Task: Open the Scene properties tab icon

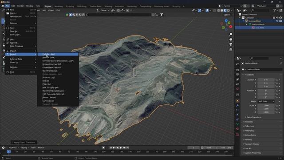Action: 237,84
